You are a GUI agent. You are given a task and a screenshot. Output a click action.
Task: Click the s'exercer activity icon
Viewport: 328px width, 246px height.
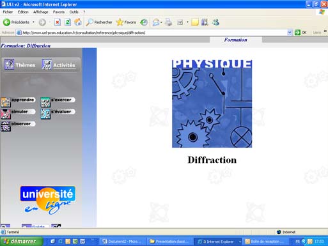[x=45, y=102]
